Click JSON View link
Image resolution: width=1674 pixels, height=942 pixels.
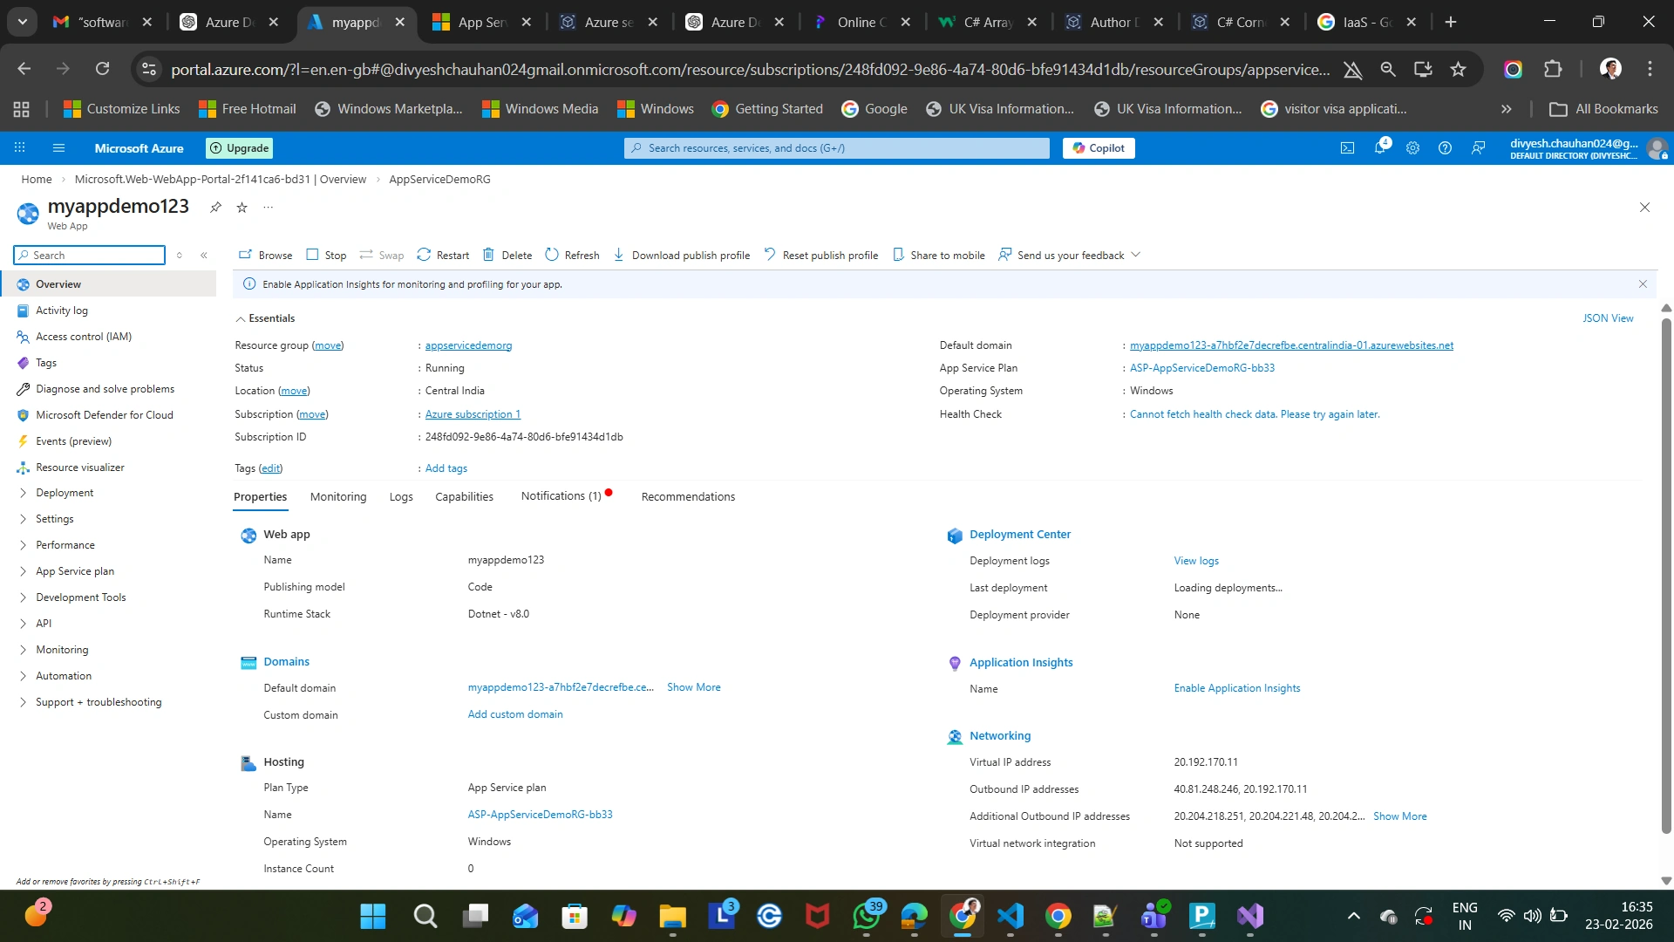tap(1608, 318)
